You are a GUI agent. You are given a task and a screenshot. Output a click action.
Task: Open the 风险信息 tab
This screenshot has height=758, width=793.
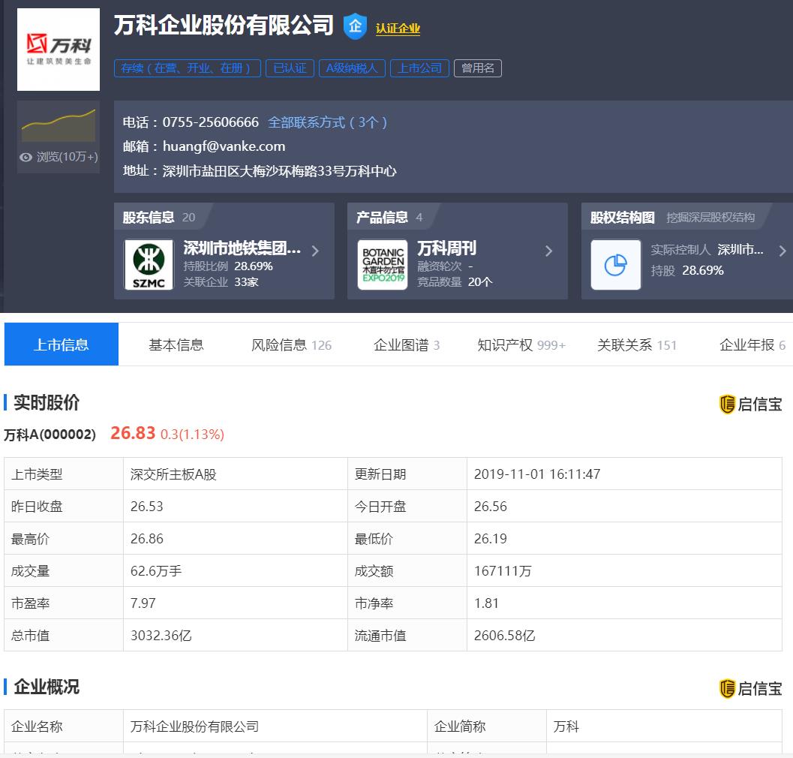[x=291, y=345]
